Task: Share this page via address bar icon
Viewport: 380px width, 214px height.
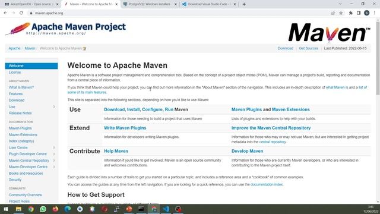Action: [x=332, y=13]
